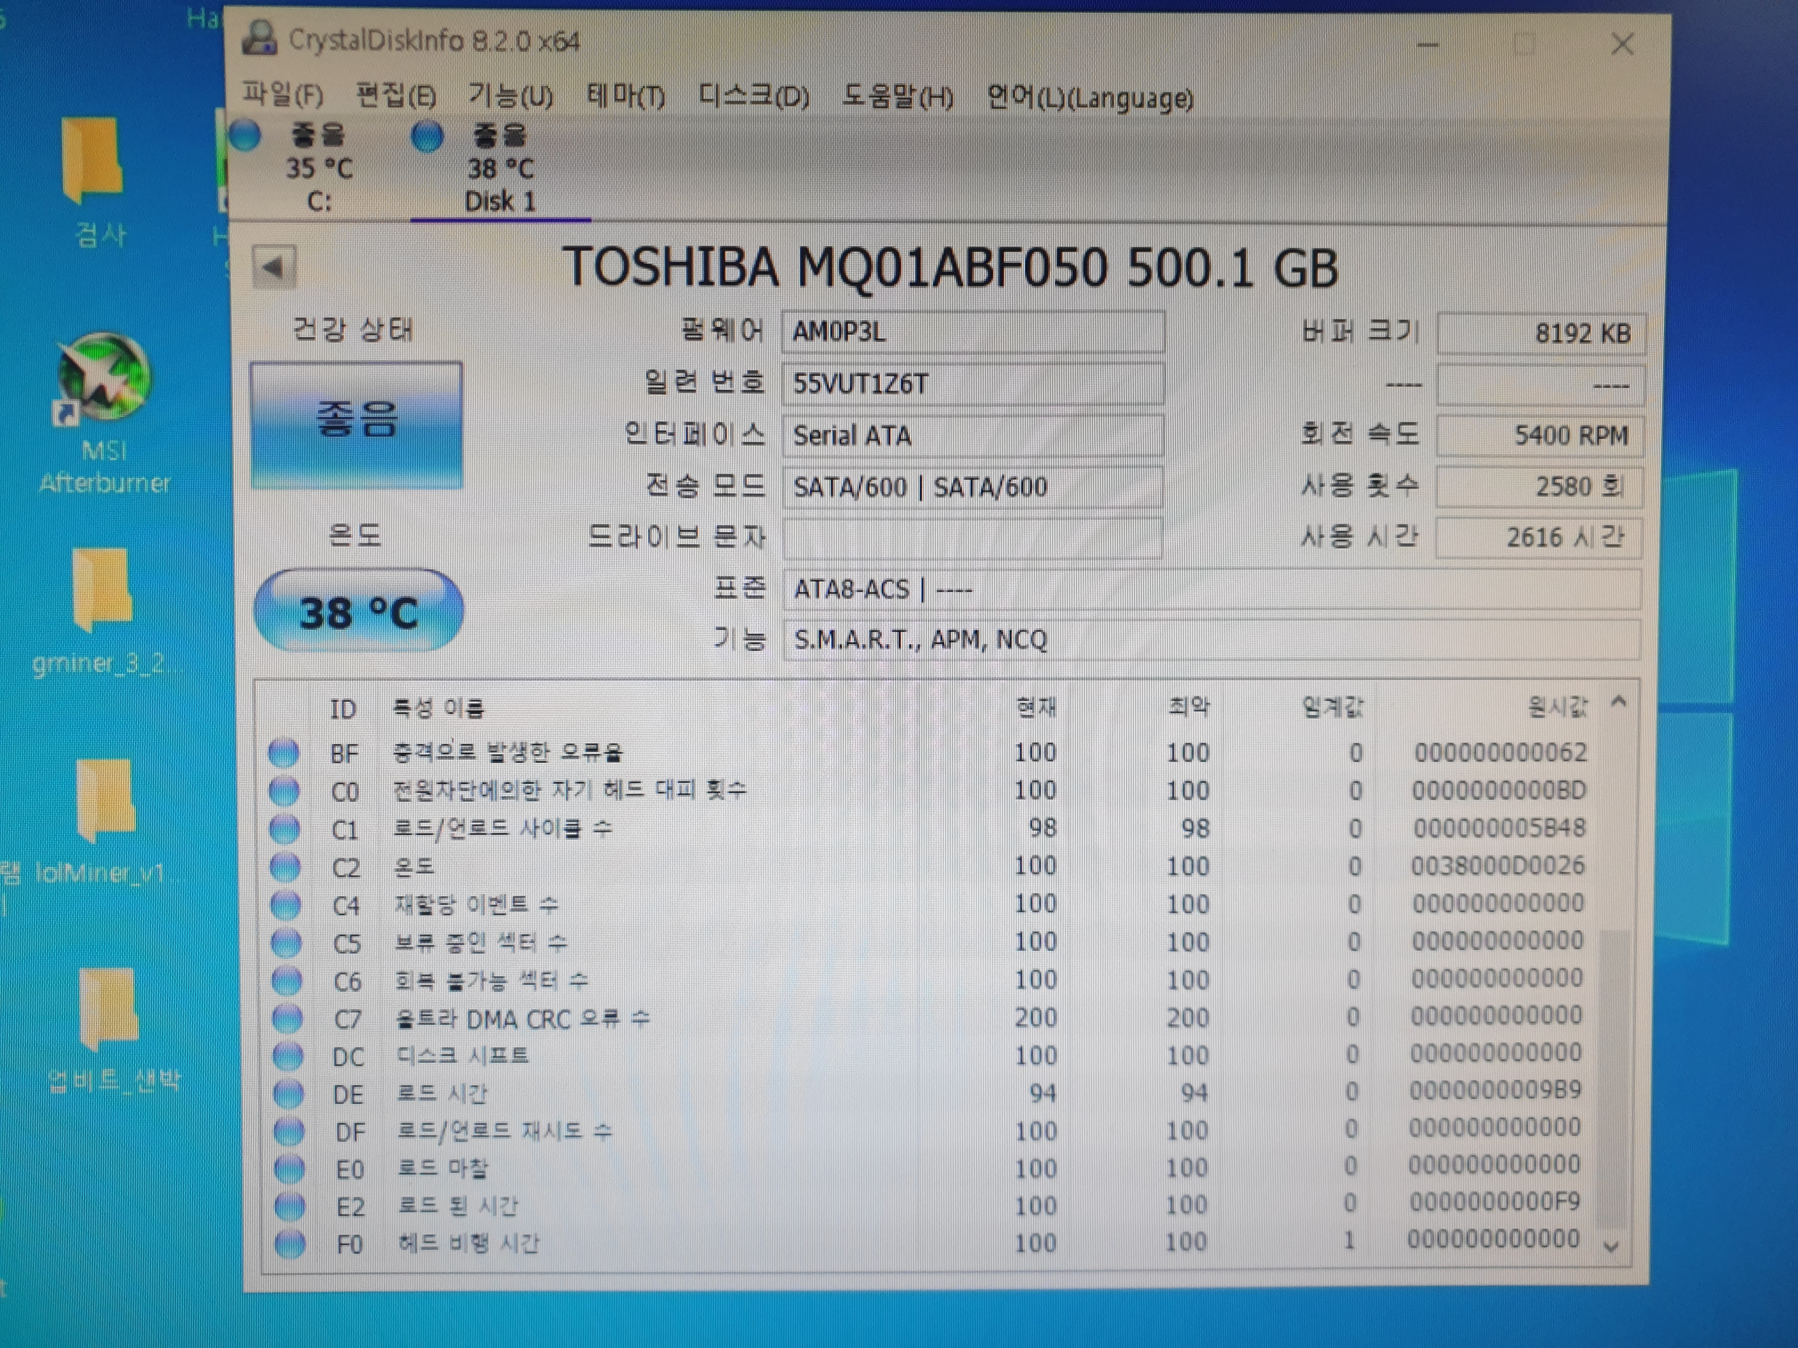Click raw value 0000000009B9
The width and height of the screenshot is (1798, 1348).
(x=1496, y=1090)
